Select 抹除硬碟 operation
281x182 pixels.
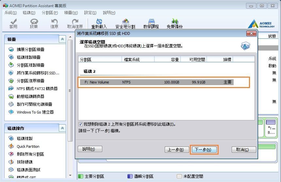25,162
